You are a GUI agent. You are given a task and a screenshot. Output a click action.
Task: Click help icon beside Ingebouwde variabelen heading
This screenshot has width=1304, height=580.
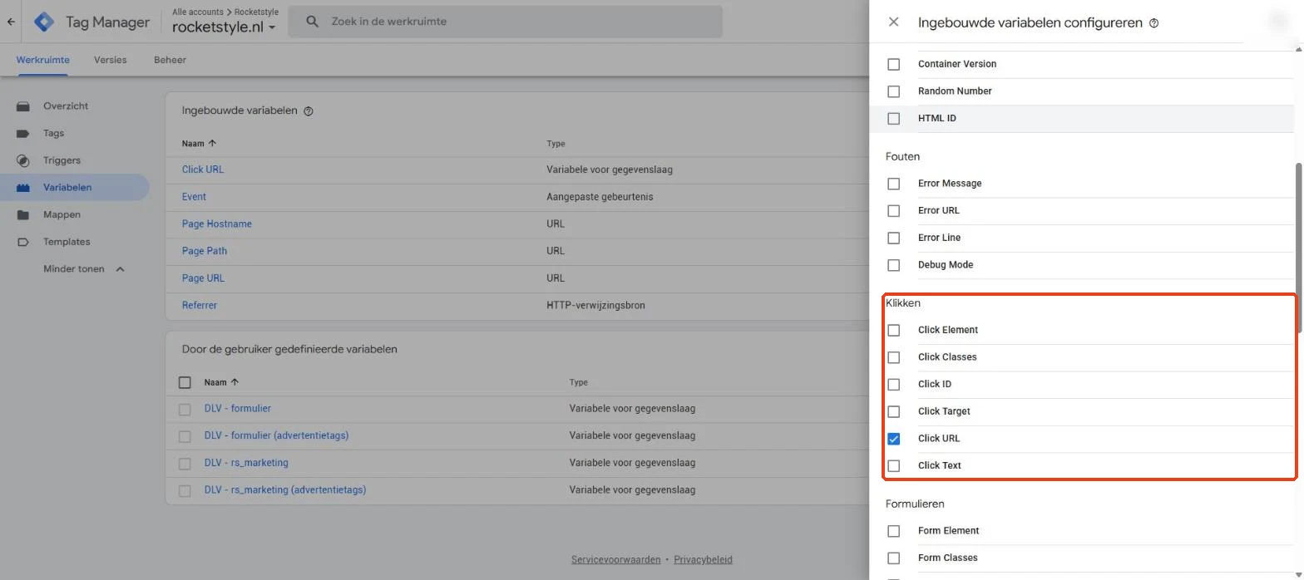point(309,111)
